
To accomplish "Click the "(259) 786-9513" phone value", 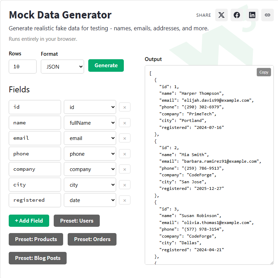I will point(202,168).
